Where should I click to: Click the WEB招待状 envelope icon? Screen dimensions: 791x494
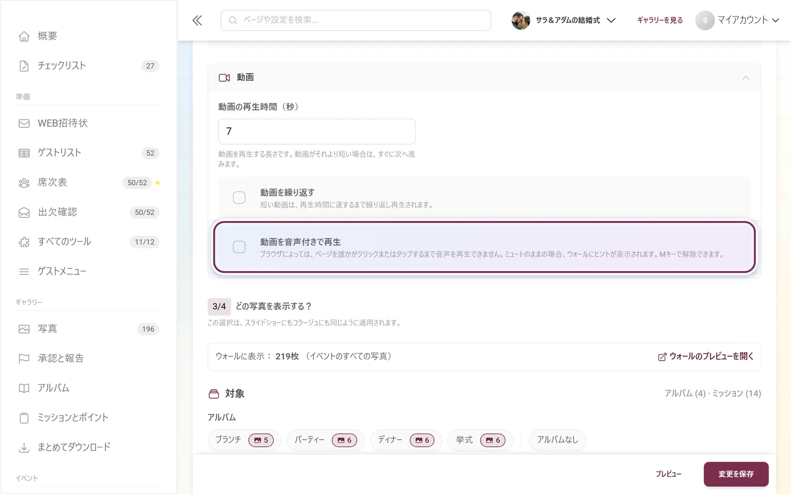coord(24,123)
